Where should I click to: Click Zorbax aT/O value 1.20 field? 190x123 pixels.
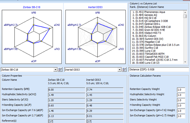click(x=66, y=100)
